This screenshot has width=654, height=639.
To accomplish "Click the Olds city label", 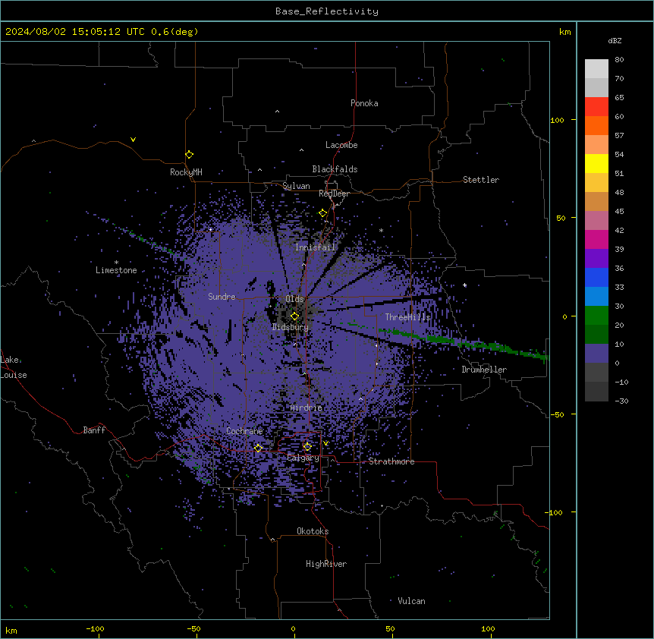I will pyautogui.click(x=294, y=299).
